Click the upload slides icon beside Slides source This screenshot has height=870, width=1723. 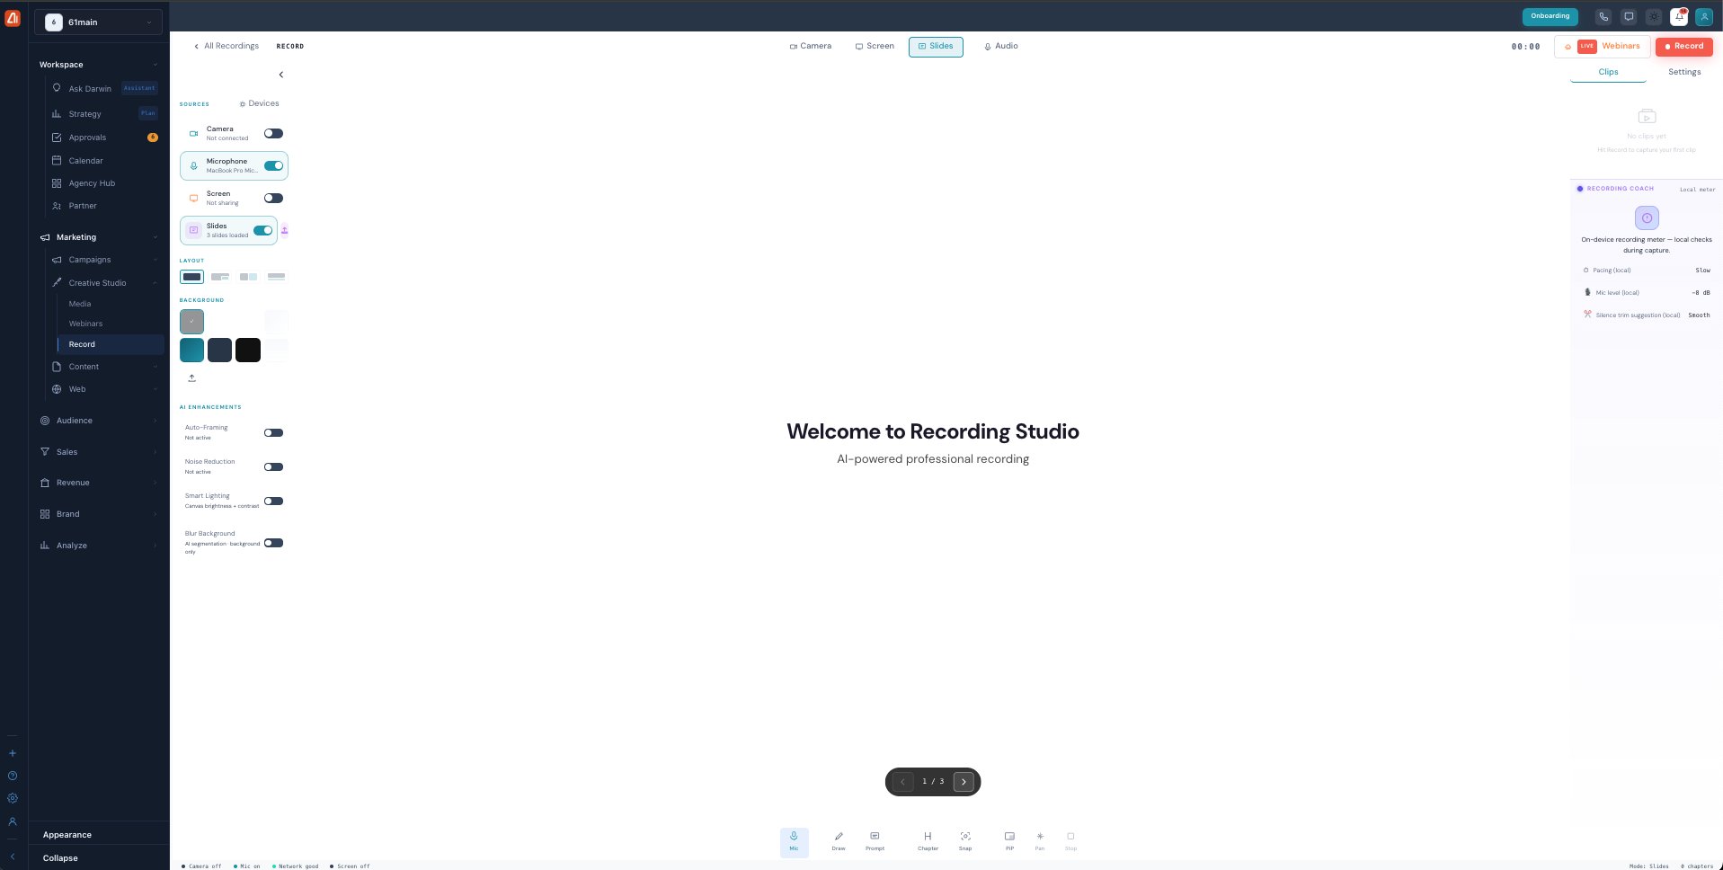(x=285, y=230)
